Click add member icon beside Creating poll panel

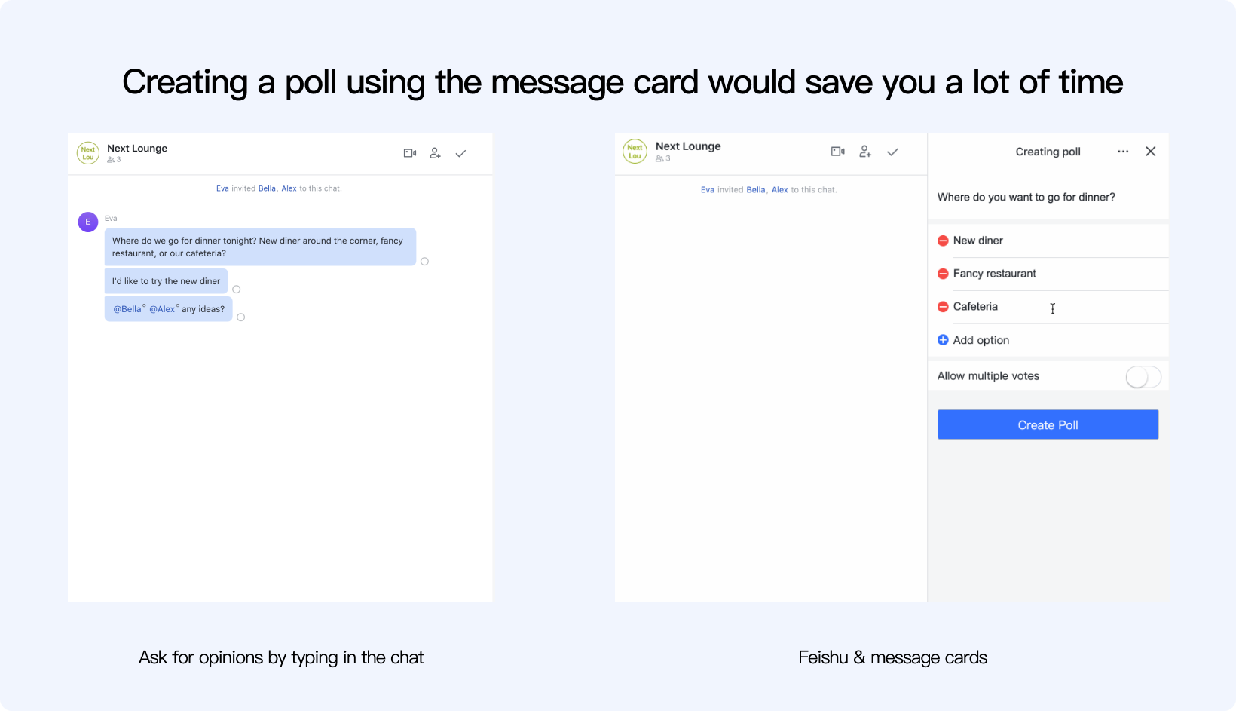865,152
